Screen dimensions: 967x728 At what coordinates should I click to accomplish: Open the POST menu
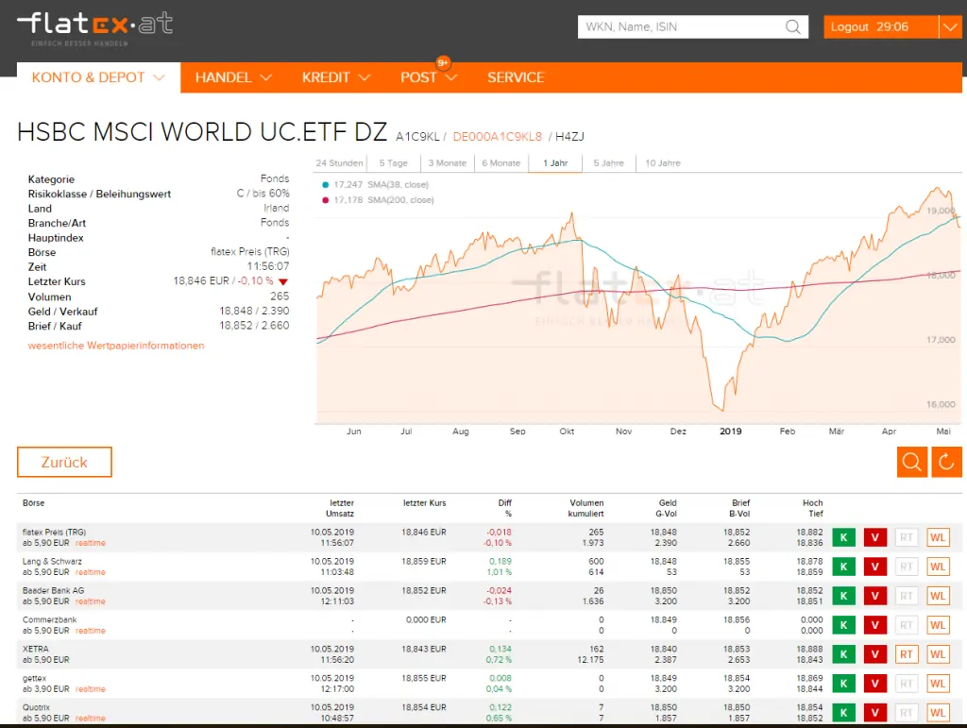pos(429,77)
